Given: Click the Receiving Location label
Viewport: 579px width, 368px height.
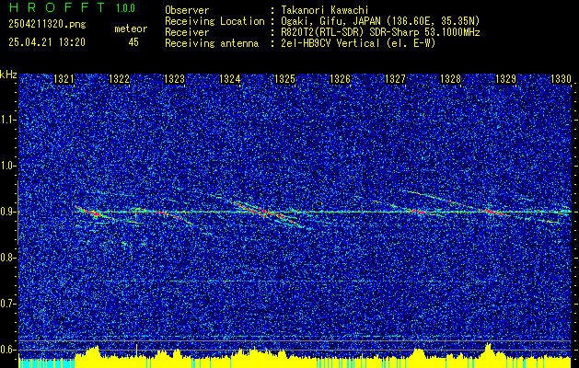Looking at the screenshot, I should 214,21.
